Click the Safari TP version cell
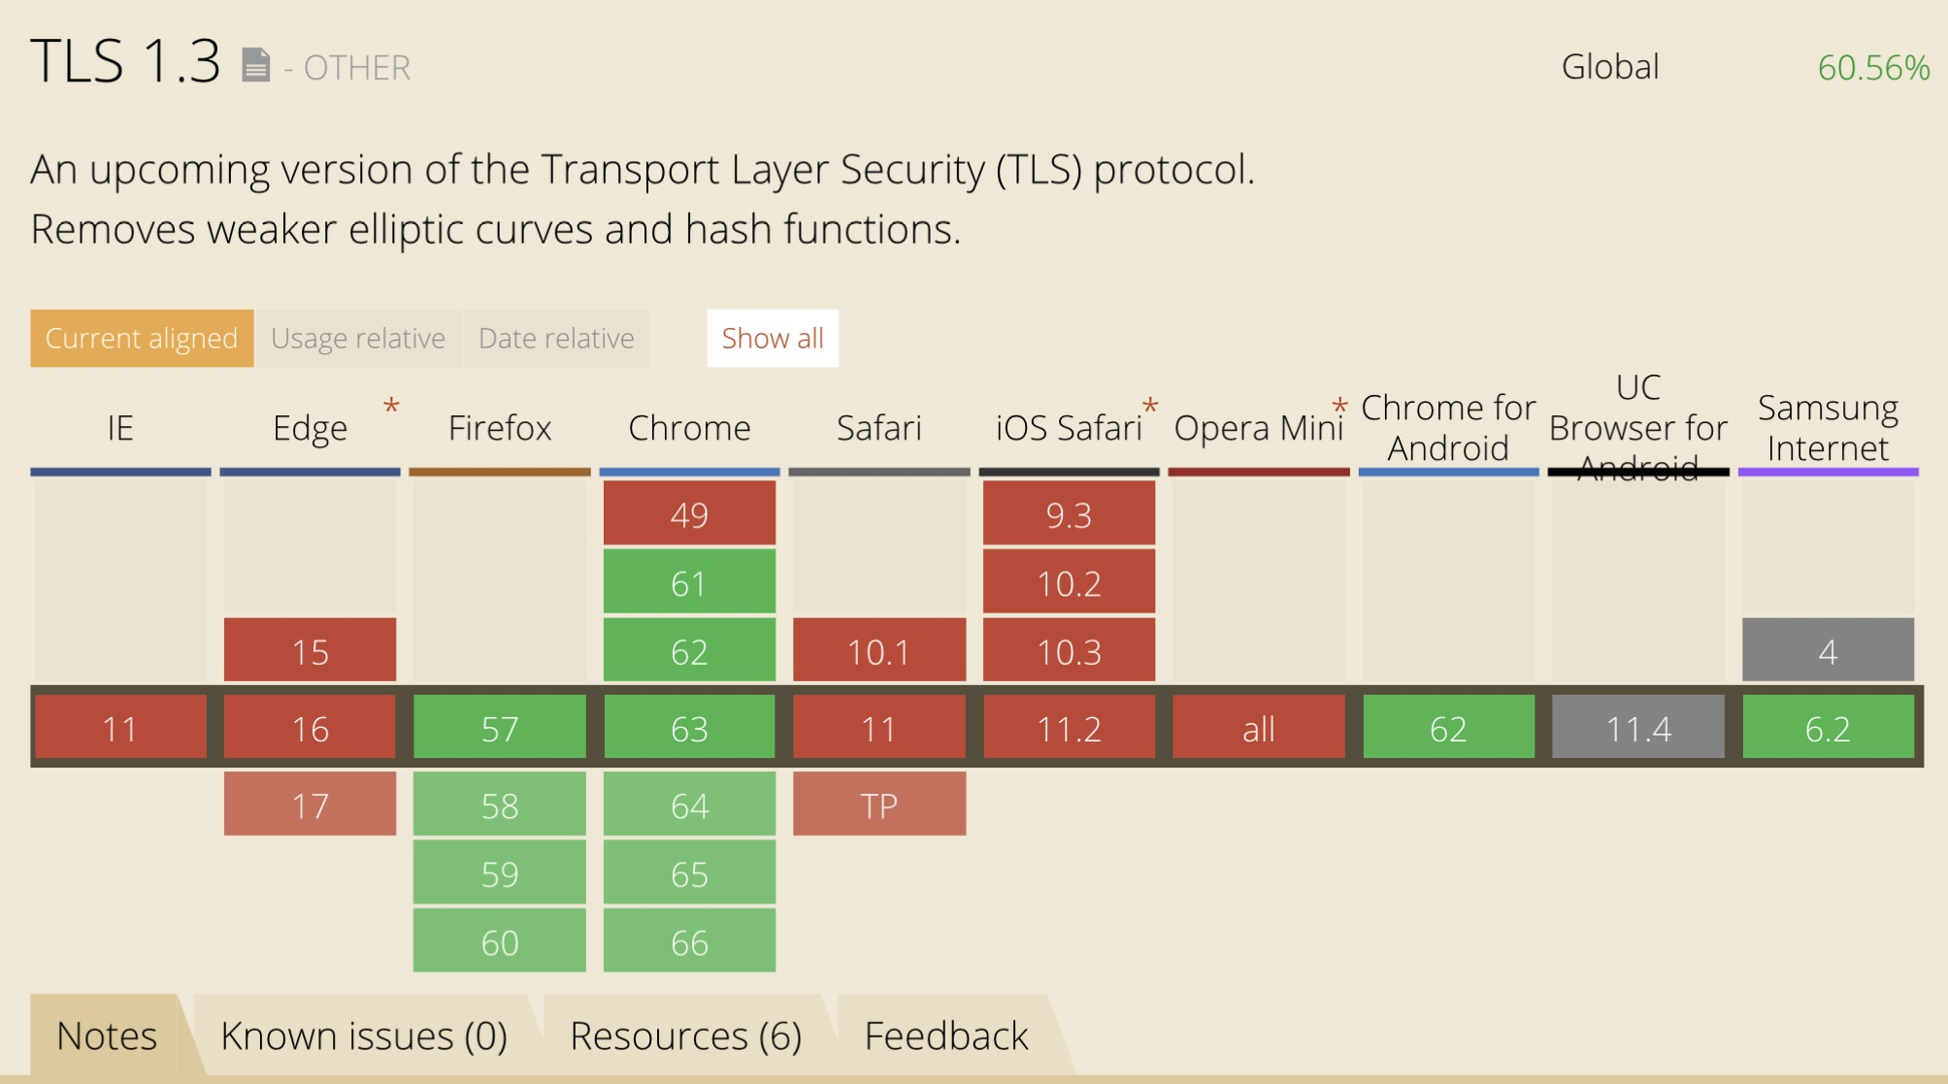The image size is (1948, 1084). [878, 805]
